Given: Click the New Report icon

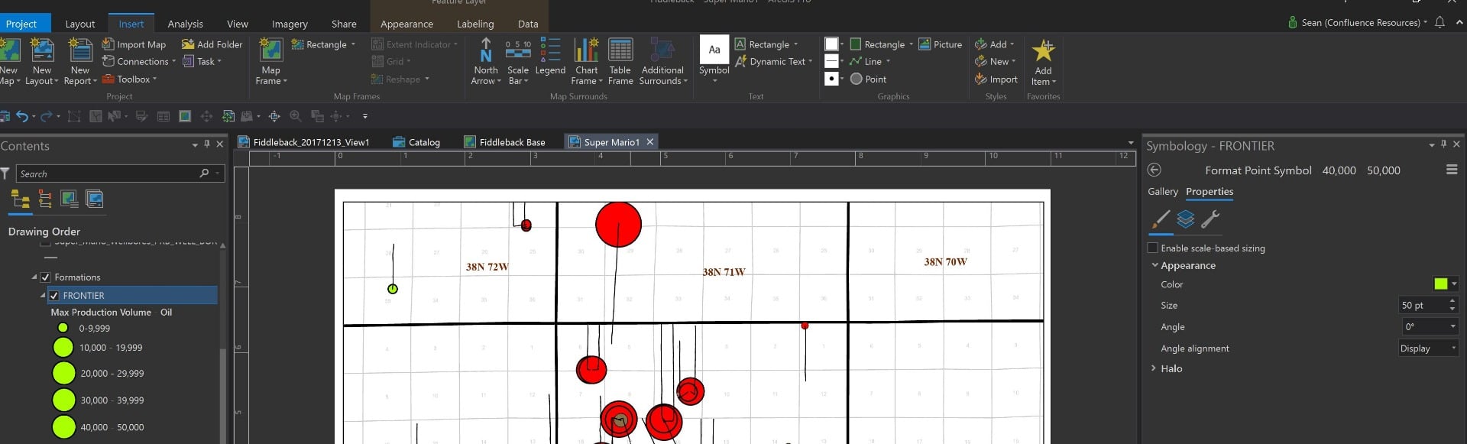Looking at the screenshot, I should (x=80, y=50).
